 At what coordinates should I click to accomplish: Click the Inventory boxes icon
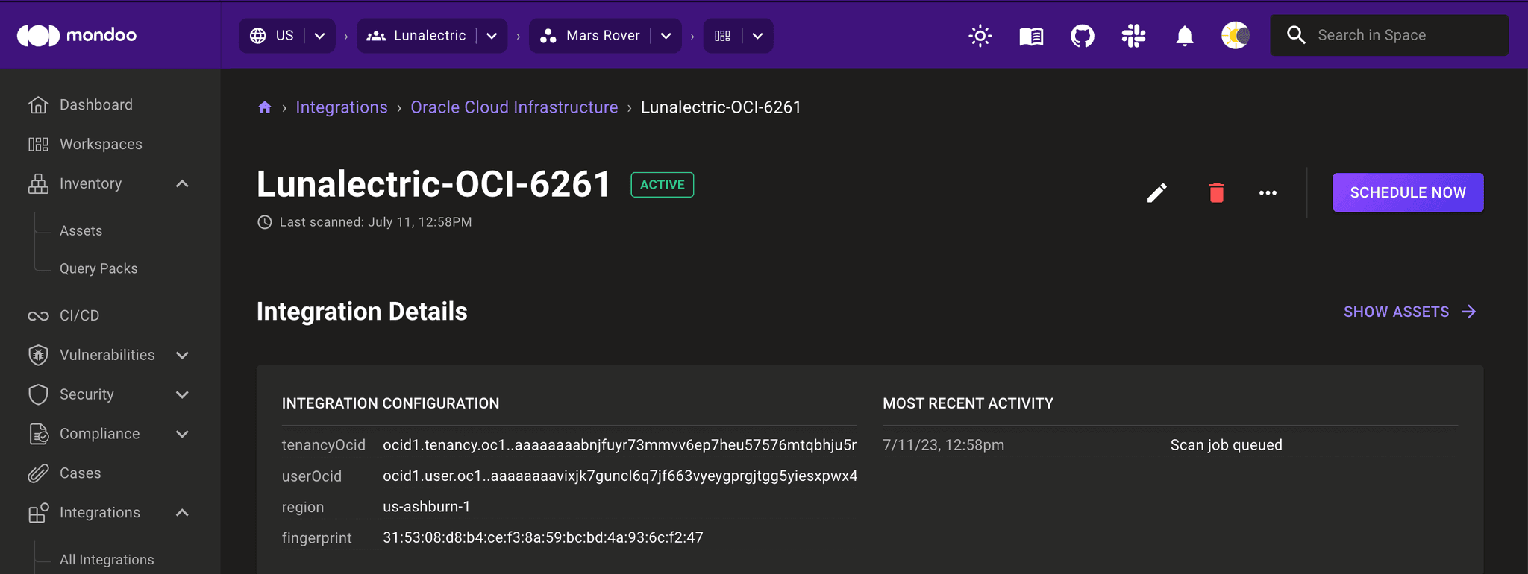click(x=38, y=183)
